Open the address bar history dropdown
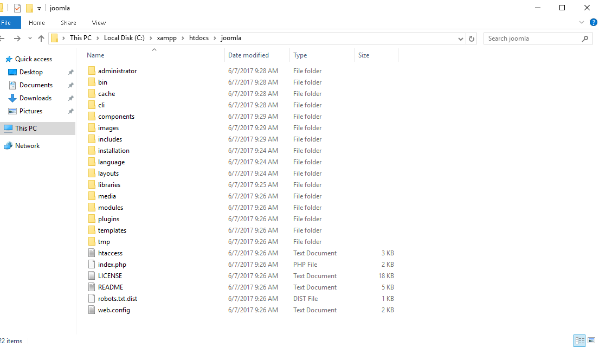 pos(460,38)
